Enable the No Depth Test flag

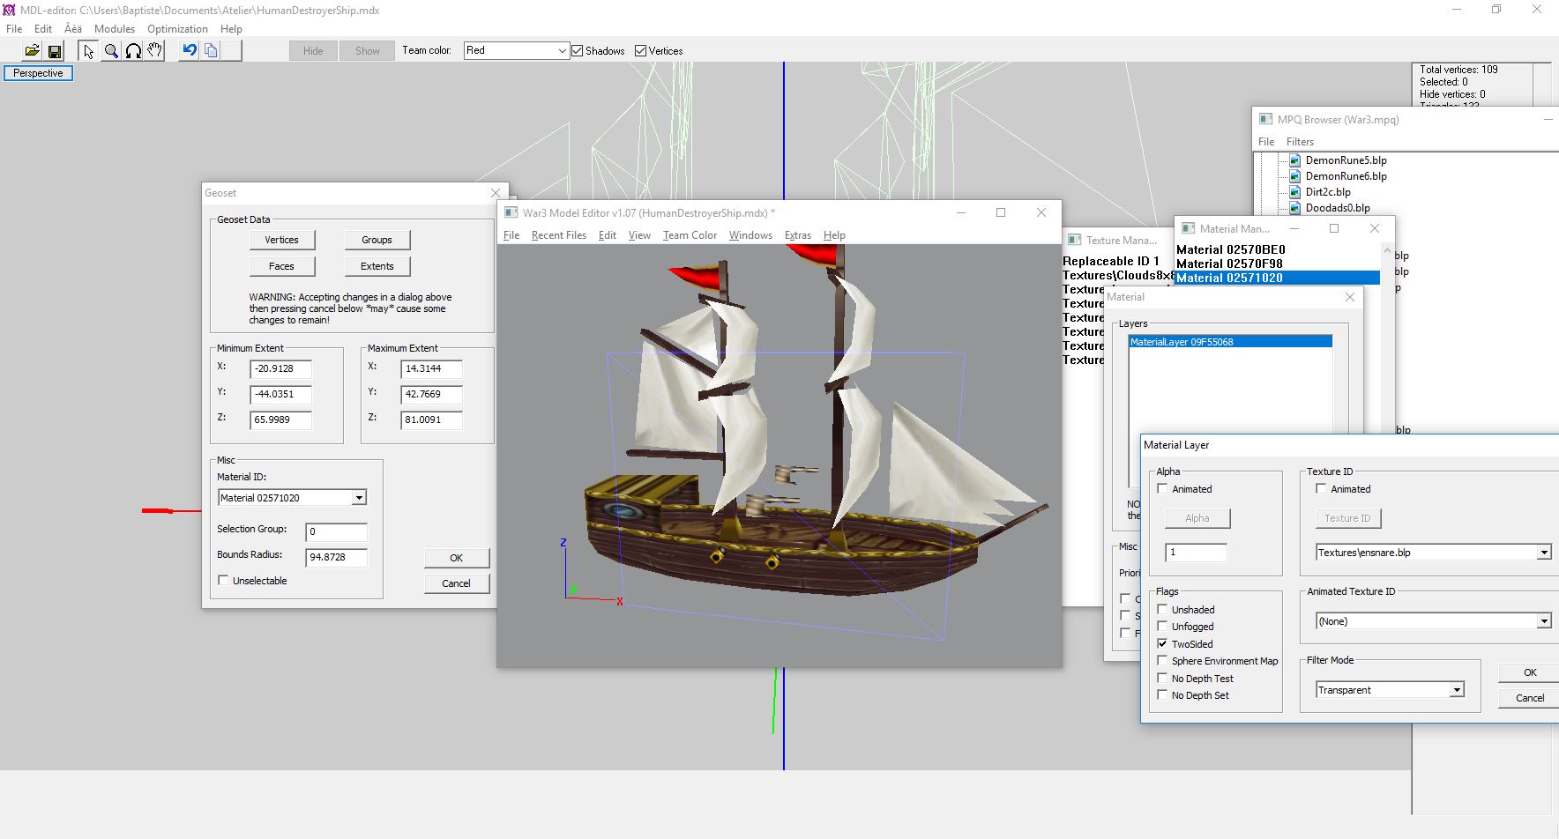[1162, 679]
